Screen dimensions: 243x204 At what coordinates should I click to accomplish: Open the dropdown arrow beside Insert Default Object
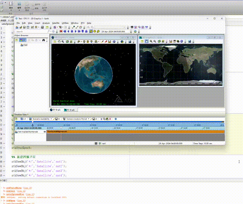[x=39, y=27]
